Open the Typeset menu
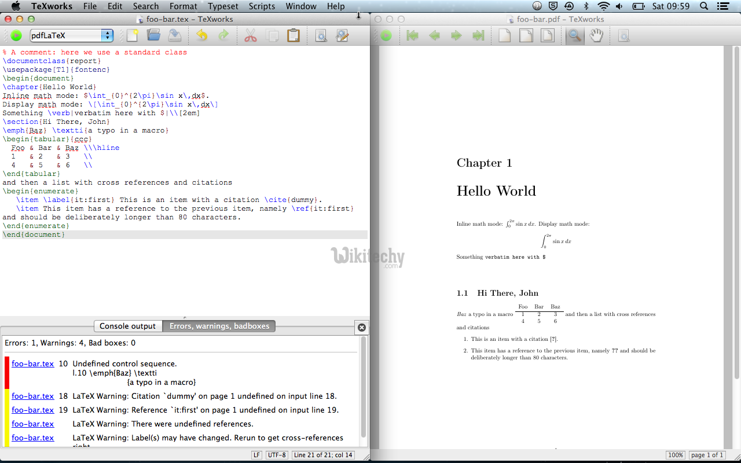Screen dimensions: 741x463 [x=223, y=6]
